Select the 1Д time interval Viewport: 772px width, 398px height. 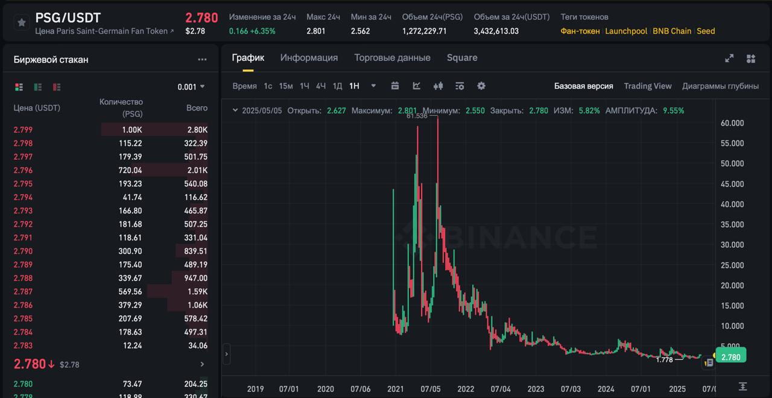tap(338, 86)
